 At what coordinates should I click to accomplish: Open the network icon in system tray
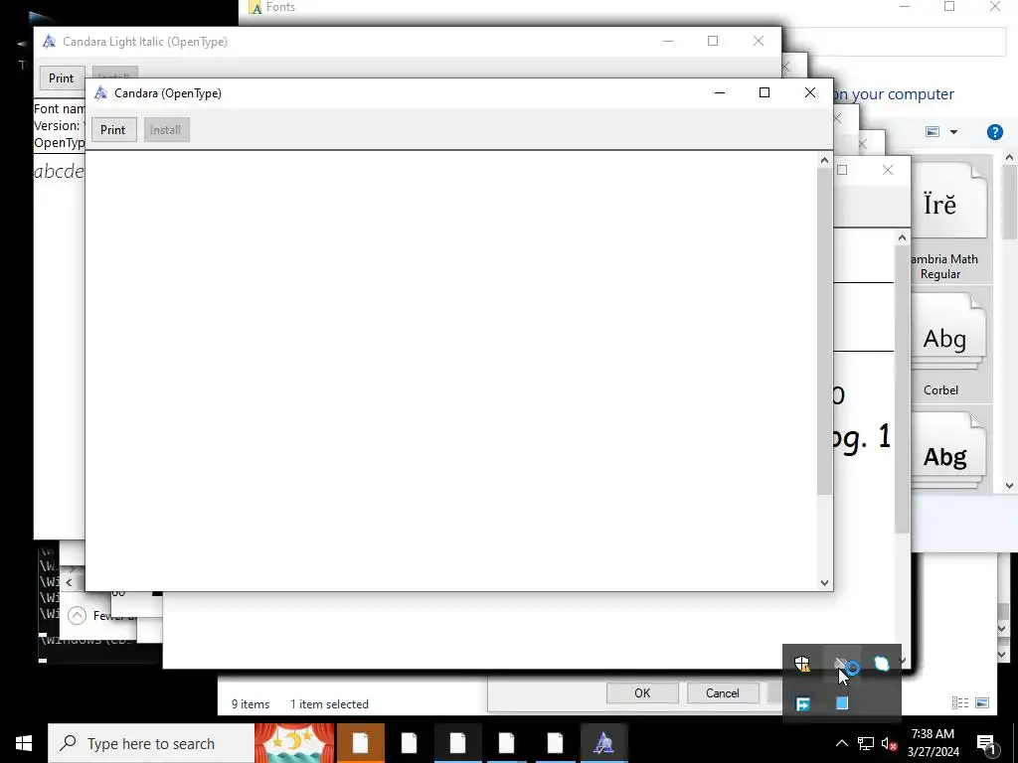pyautogui.click(x=866, y=743)
